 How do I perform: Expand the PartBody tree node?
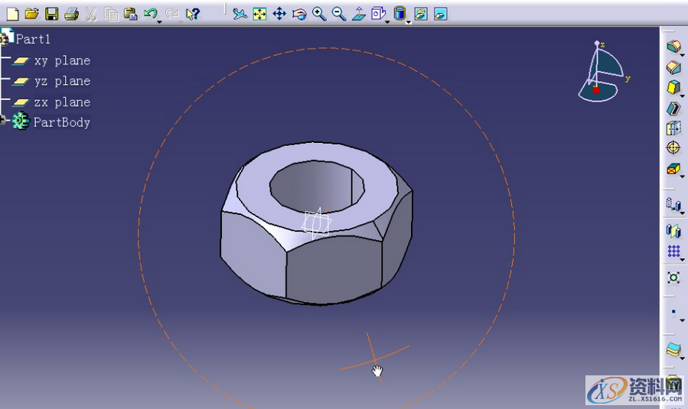pyautogui.click(x=4, y=121)
